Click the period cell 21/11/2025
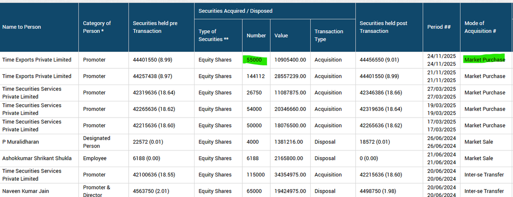 click(x=442, y=76)
